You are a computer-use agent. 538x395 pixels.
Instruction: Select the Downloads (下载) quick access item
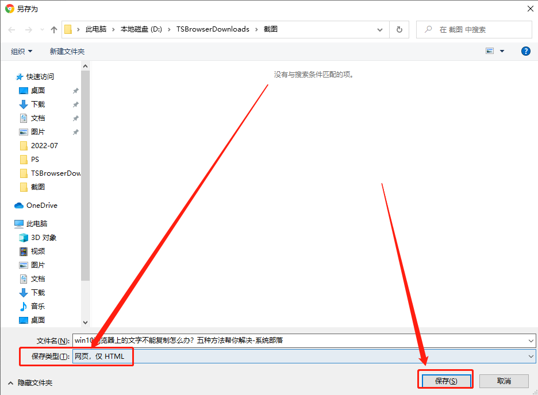point(38,104)
